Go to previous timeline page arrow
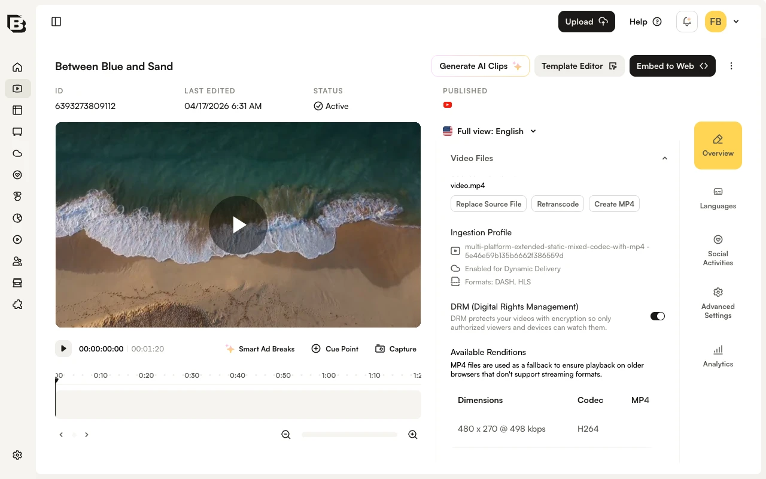Viewport: 766px width, 479px height. 61,435
